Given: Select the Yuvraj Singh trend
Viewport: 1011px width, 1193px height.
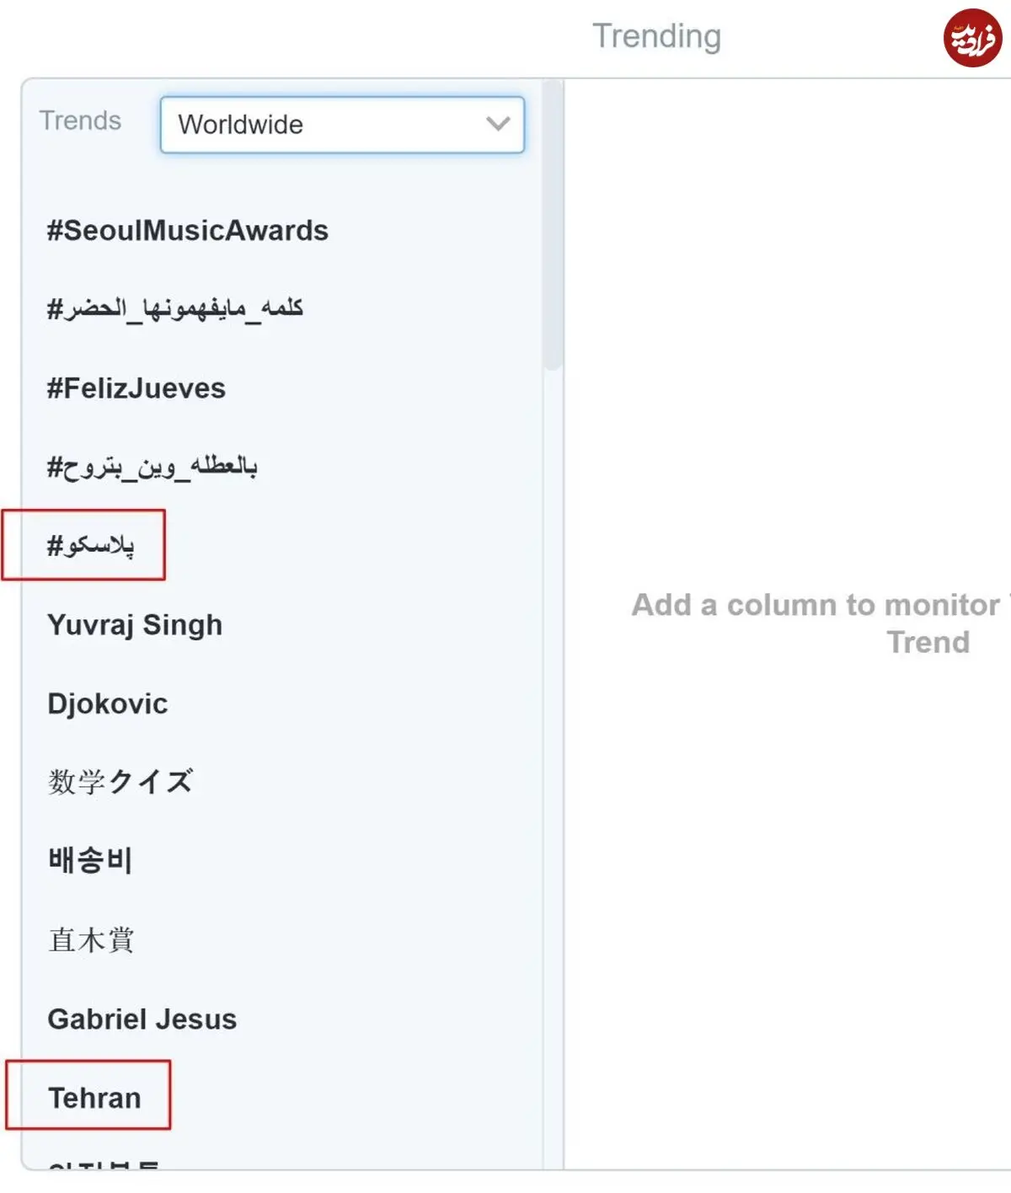Looking at the screenshot, I should 135,625.
